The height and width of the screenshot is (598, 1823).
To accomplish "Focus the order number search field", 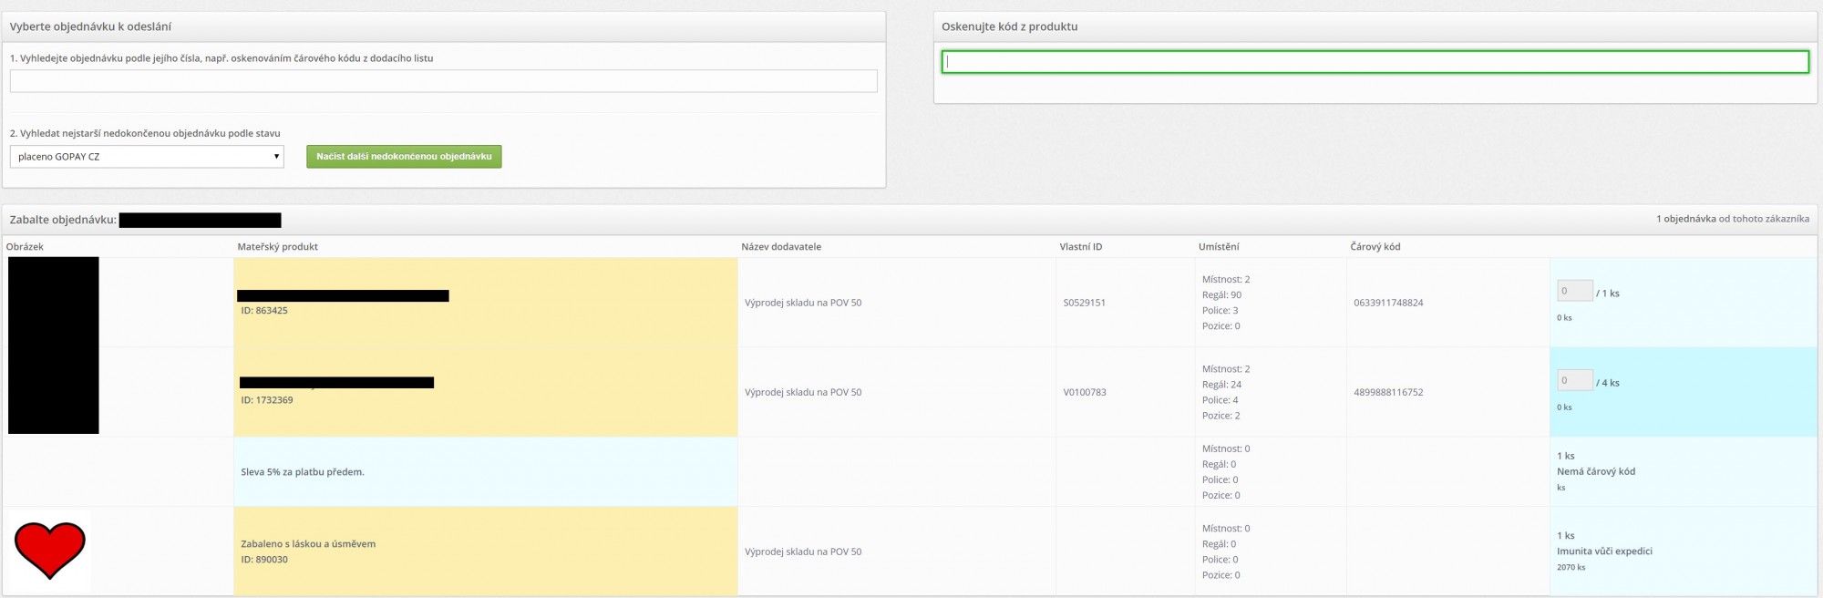I will coord(443,81).
